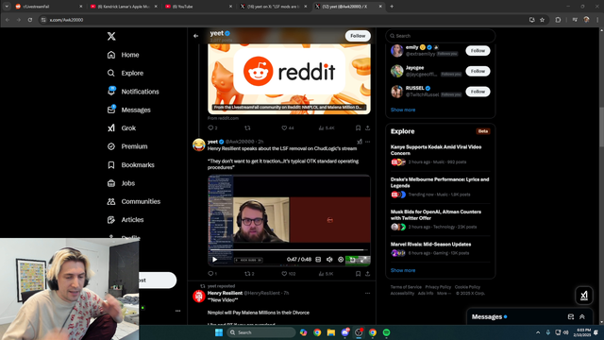Switch to the YouTube browser tab
Image resolution: width=604 pixels, height=340 pixels.
(198, 7)
